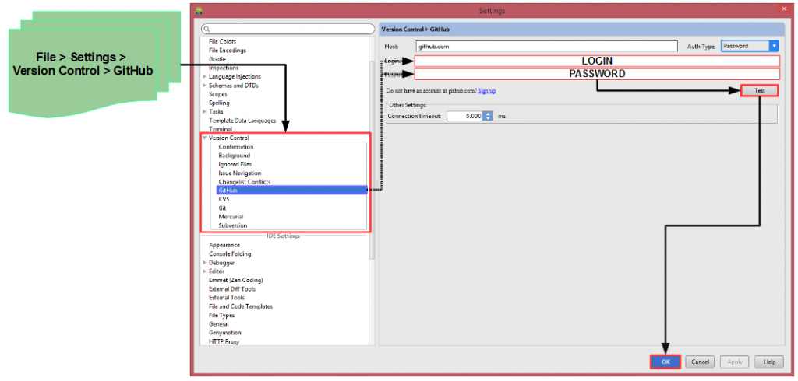Click the Cancel button
This screenshot has width=798, height=381.
pyautogui.click(x=700, y=362)
